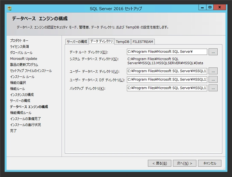Browse for バックアップ ディレクトリ folder
This screenshot has width=232, height=177.
213,88
